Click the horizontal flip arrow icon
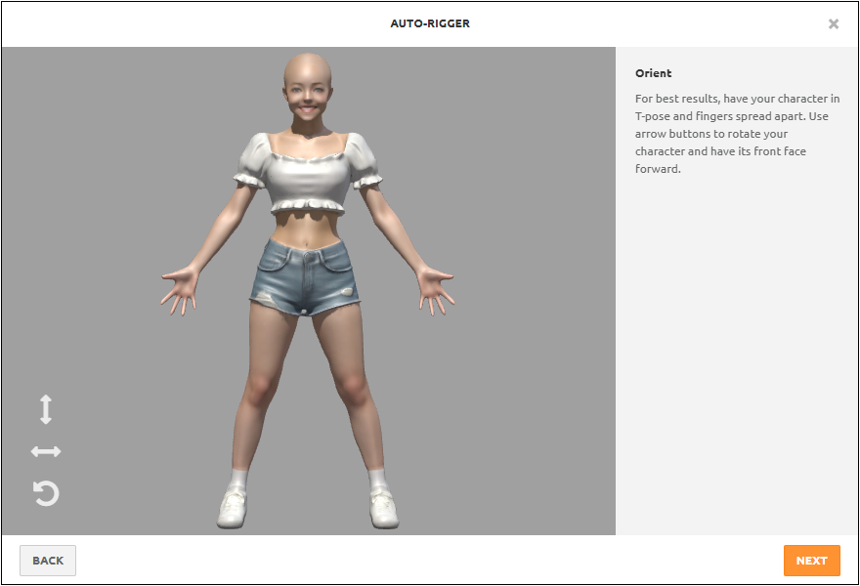This screenshot has width=860, height=586. 46,451
